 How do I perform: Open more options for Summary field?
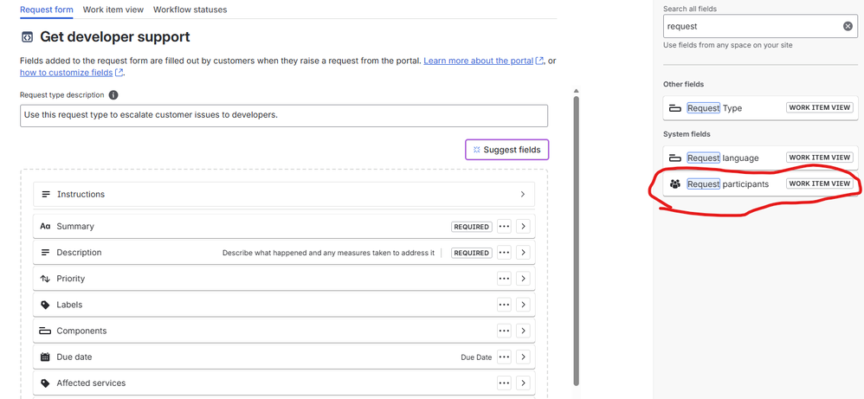(x=504, y=227)
